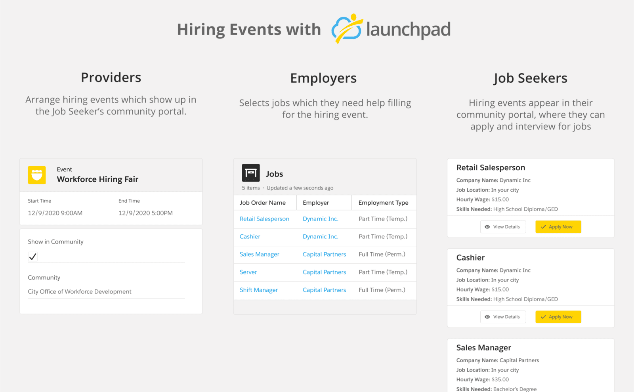Open Dynamic Inc. employer link for Cashier
Image resolution: width=634 pixels, height=392 pixels.
[320, 237]
